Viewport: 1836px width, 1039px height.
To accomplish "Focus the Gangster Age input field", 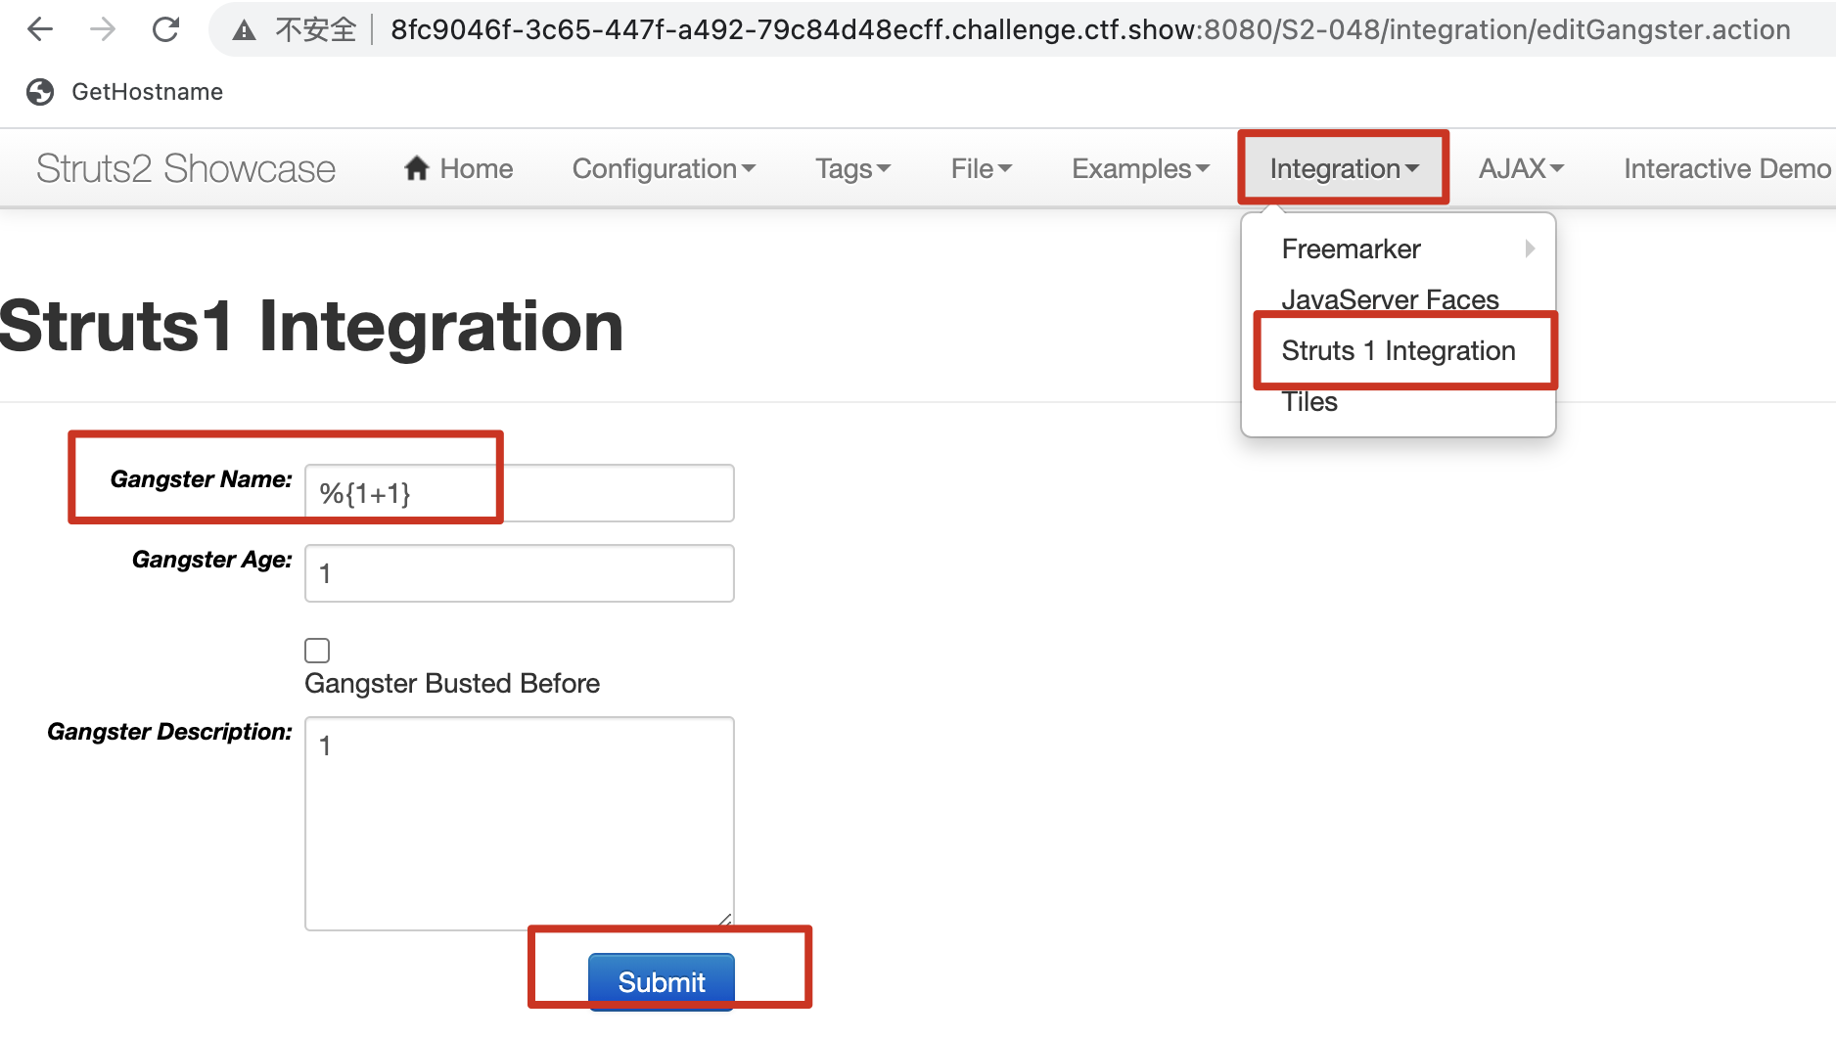I will (x=520, y=573).
